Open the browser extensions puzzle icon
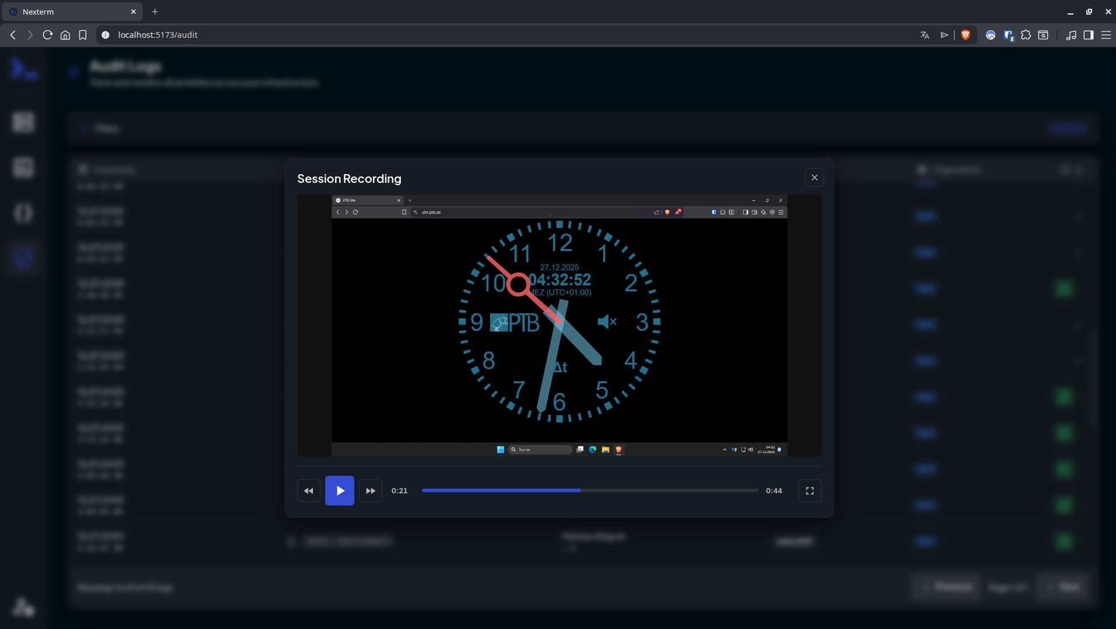The width and height of the screenshot is (1116, 629). click(1026, 35)
